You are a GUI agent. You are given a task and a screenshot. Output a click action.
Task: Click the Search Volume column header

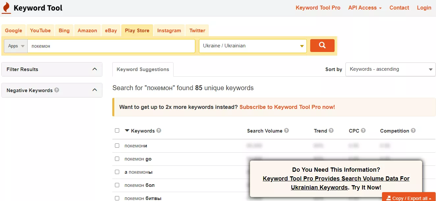click(265, 131)
